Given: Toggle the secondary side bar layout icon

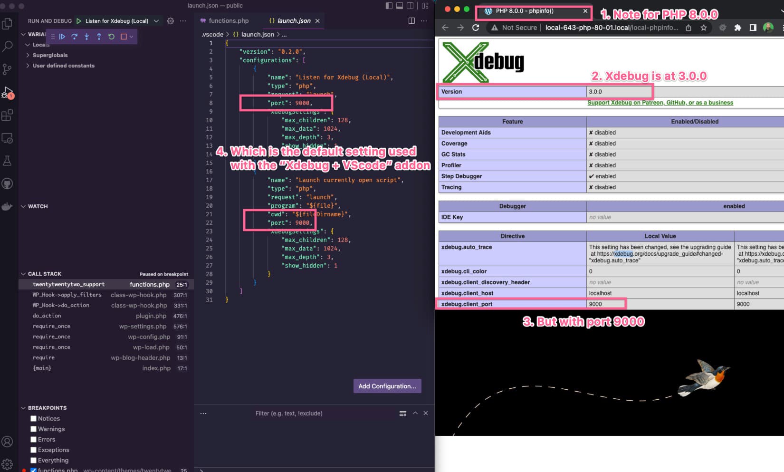Looking at the screenshot, I should coord(410,6).
